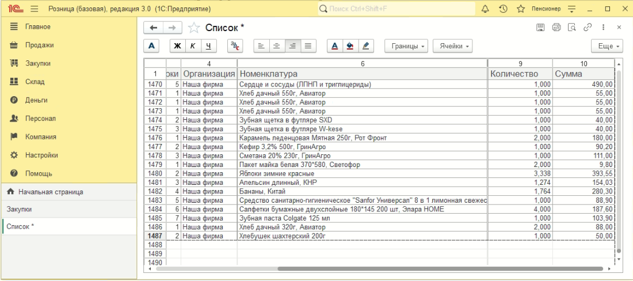Viewport: 633px width, 281px height.
Task: Click the Пенсионер user name
Action: click(x=546, y=9)
